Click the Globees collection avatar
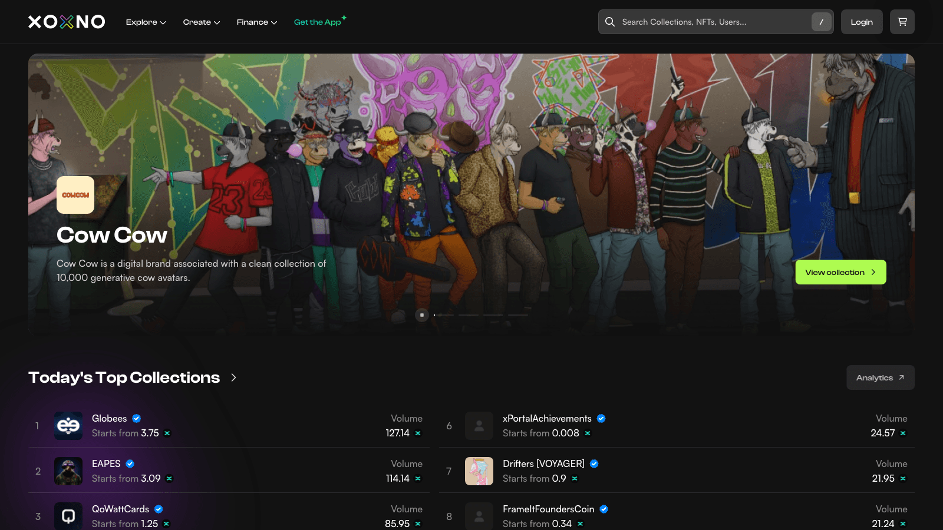Image resolution: width=943 pixels, height=530 pixels. tap(68, 426)
